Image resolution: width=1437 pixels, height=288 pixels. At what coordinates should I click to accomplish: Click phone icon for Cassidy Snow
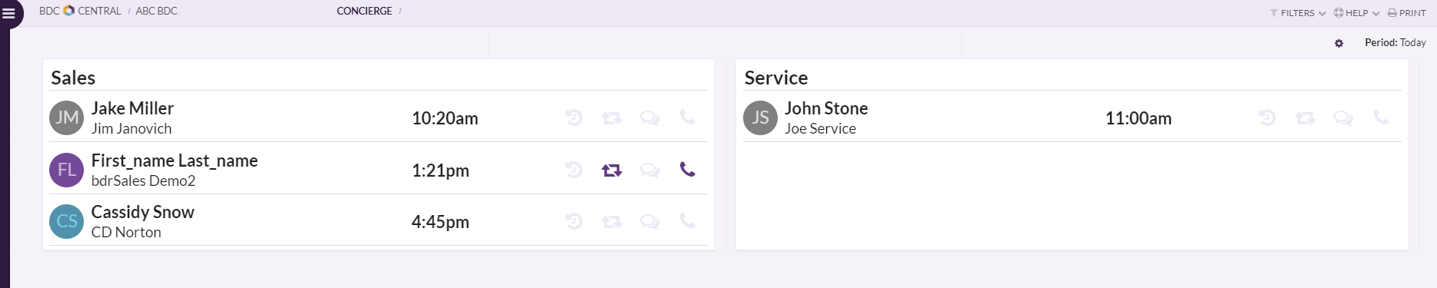(x=688, y=221)
